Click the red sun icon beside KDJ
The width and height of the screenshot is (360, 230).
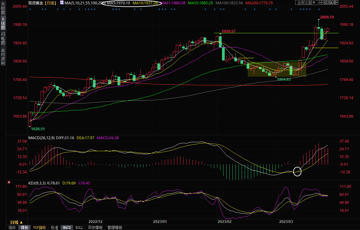tap(9, 183)
